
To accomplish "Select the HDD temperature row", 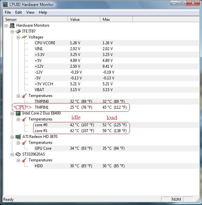I will coord(117,166).
